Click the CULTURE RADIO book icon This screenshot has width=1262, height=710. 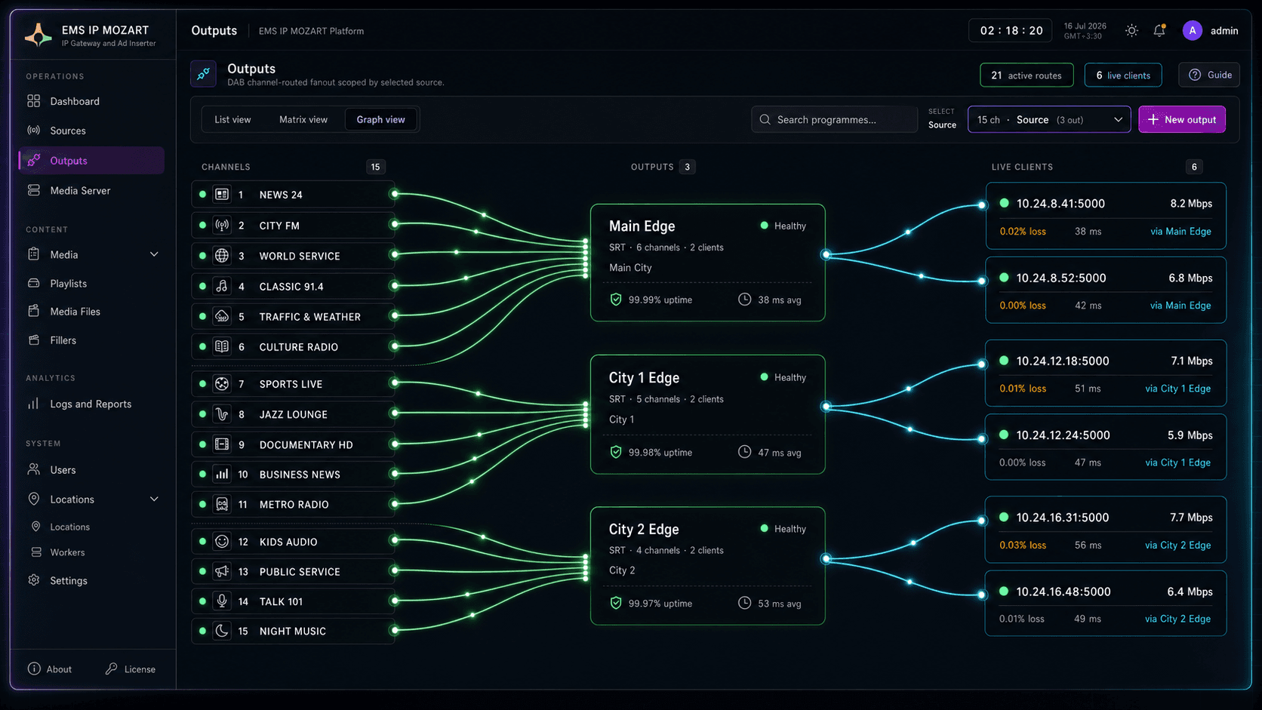tap(222, 347)
